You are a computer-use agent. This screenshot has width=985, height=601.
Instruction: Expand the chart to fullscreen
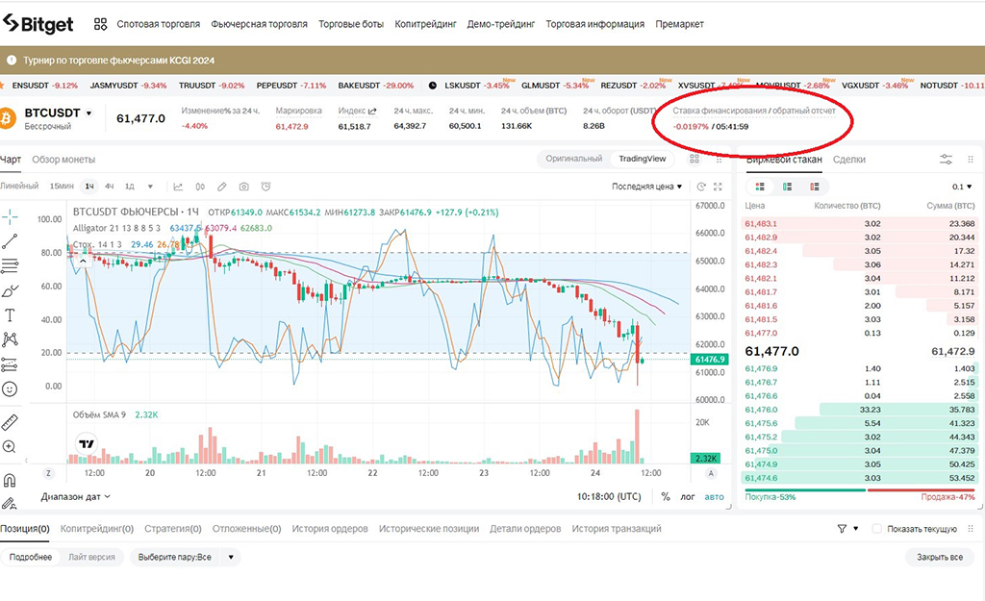coord(716,187)
